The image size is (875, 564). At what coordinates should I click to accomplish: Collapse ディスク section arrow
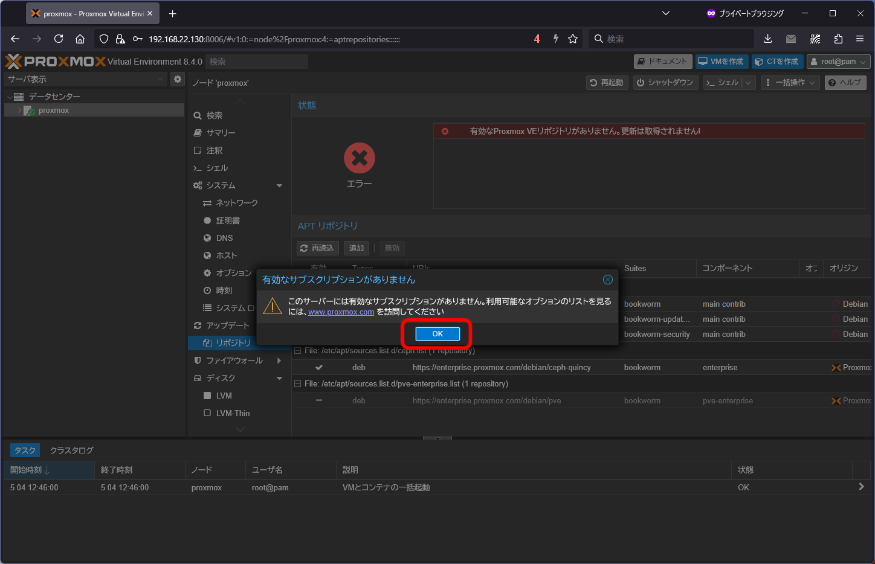[x=279, y=378]
